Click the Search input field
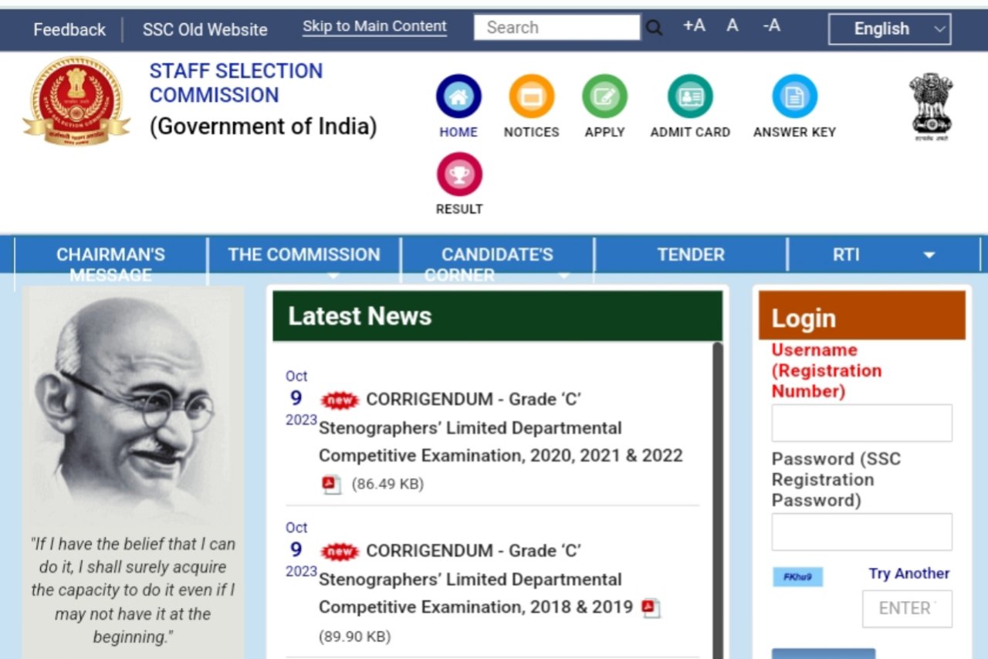Viewport: 988px width, 659px height. coord(557,28)
